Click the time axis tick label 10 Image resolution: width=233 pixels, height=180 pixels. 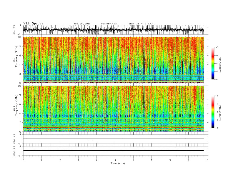[x=207, y=160]
